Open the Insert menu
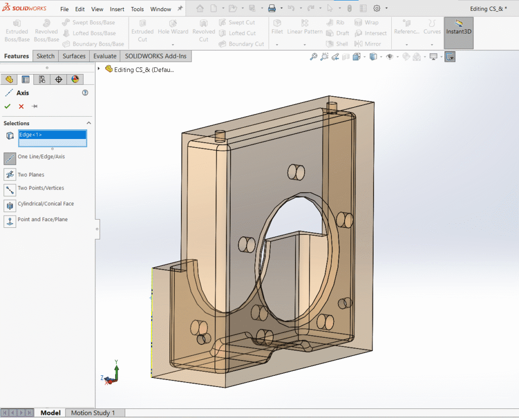519x418 pixels. [117, 9]
